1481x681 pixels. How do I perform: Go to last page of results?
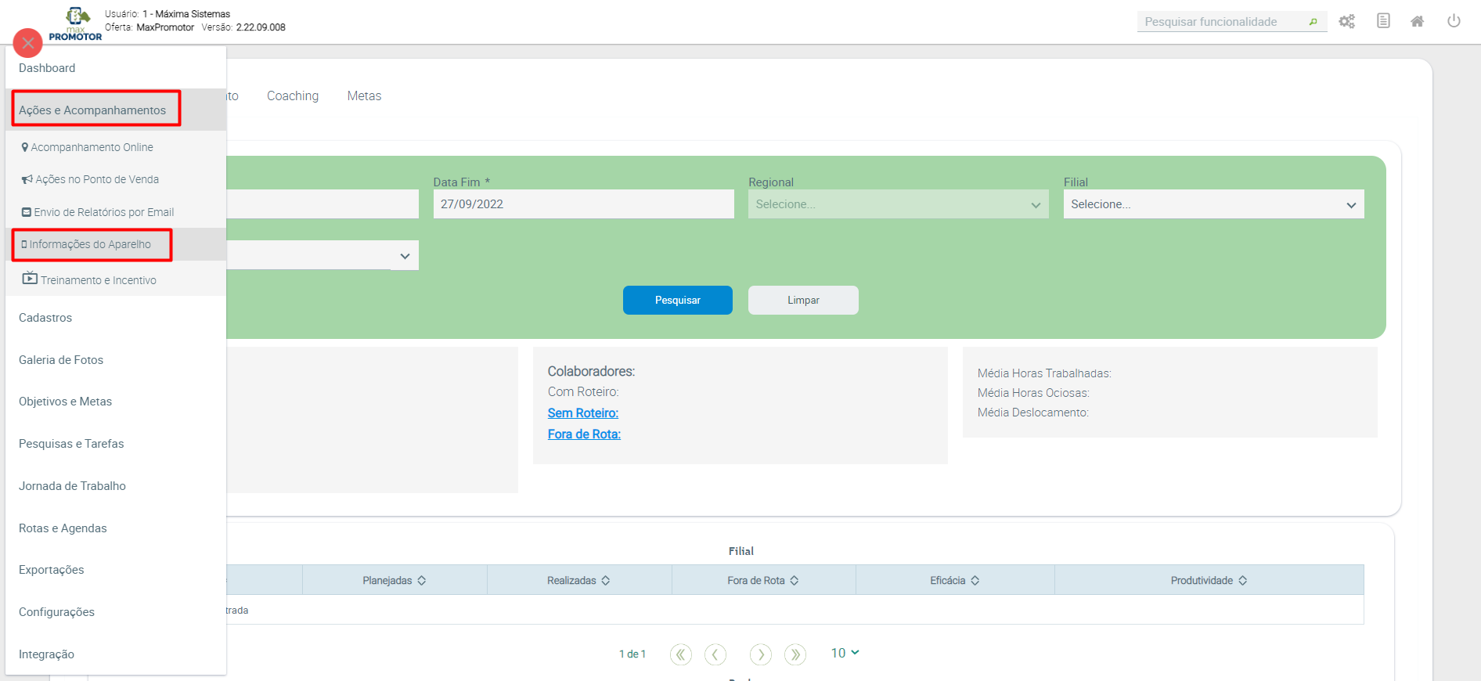coord(795,654)
